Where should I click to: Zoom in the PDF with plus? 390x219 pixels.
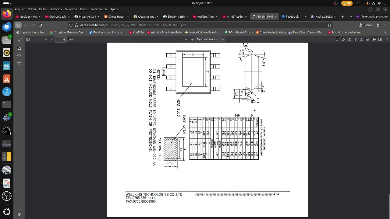[x=192, y=39]
